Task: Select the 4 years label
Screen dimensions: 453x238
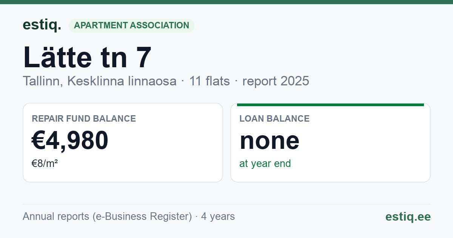Action: [x=218, y=216]
